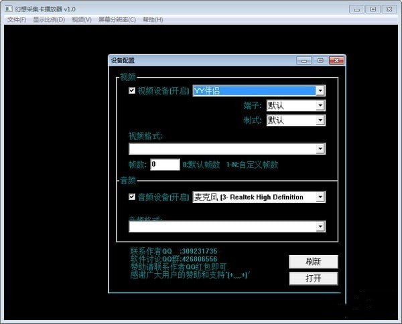The width and height of the screenshot is (402, 324).
Task: Expand the 制式 dropdown set to 默认
Action: 320,120
